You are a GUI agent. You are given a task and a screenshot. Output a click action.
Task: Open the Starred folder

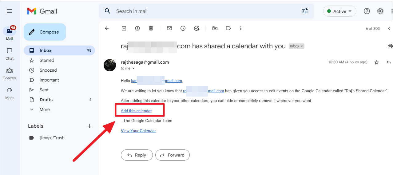coord(47,60)
